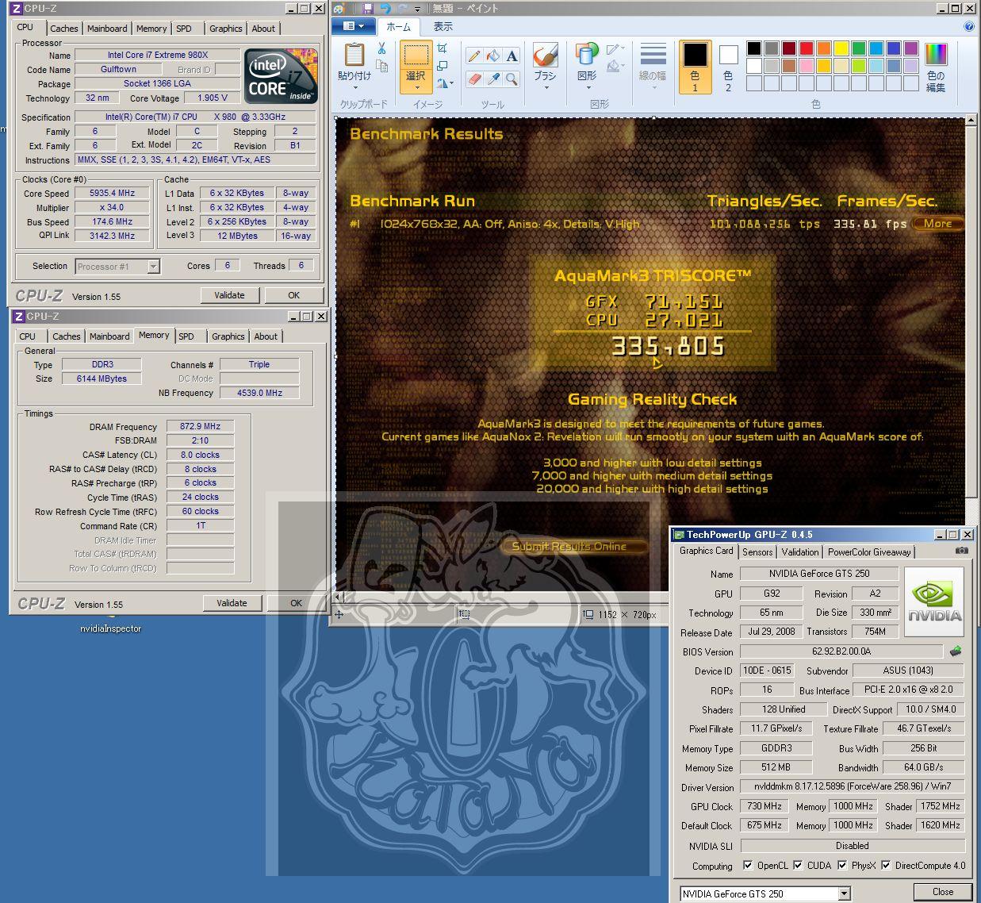Select the Magnifier tool in Paint
The width and height of the screenshot is (981, 903).
pyautogui.click(x=512, y=79)
